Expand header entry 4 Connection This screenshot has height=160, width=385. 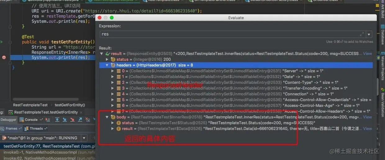113,94
